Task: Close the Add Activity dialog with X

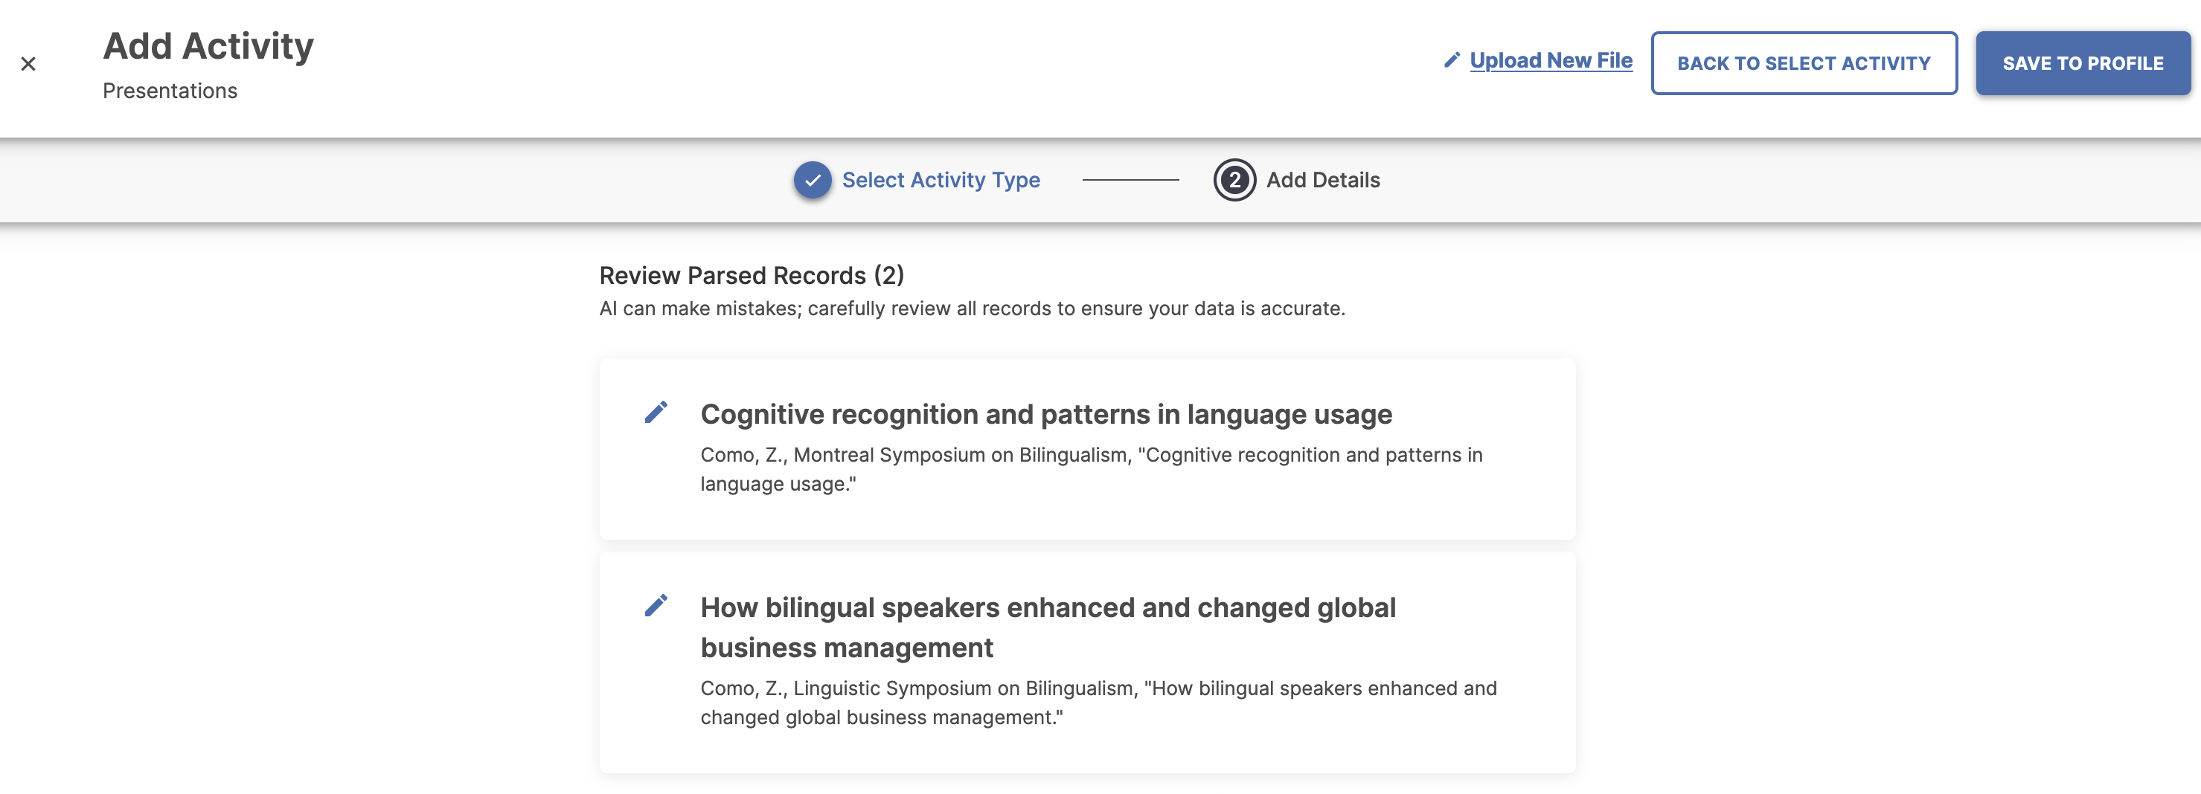Action: click(28, 64)
